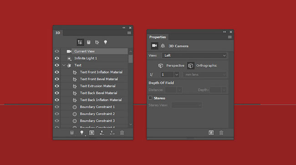The image size is (296, 165).
Task: Click the 3D panel scrollbar thumb
Action: point(131,59)
